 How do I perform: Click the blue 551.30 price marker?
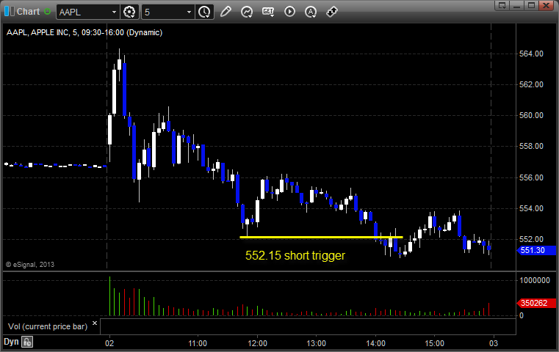536,250
